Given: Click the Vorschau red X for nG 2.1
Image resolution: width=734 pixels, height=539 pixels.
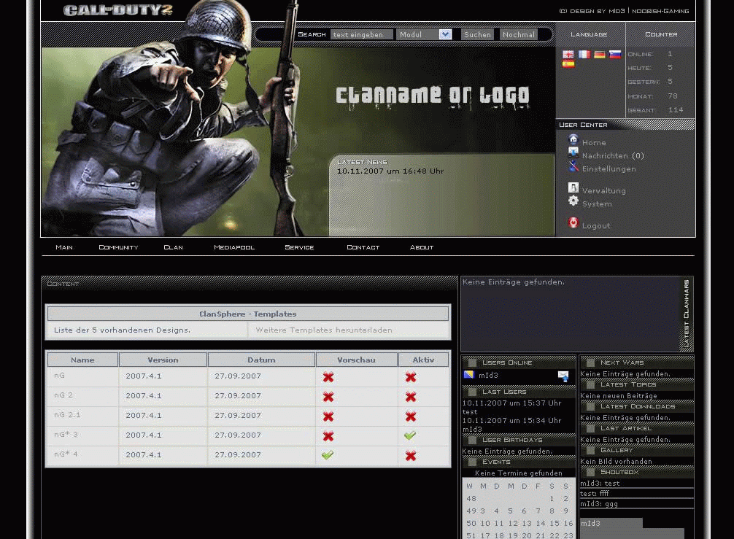Looking at the screenshot, I should (328, 416).
